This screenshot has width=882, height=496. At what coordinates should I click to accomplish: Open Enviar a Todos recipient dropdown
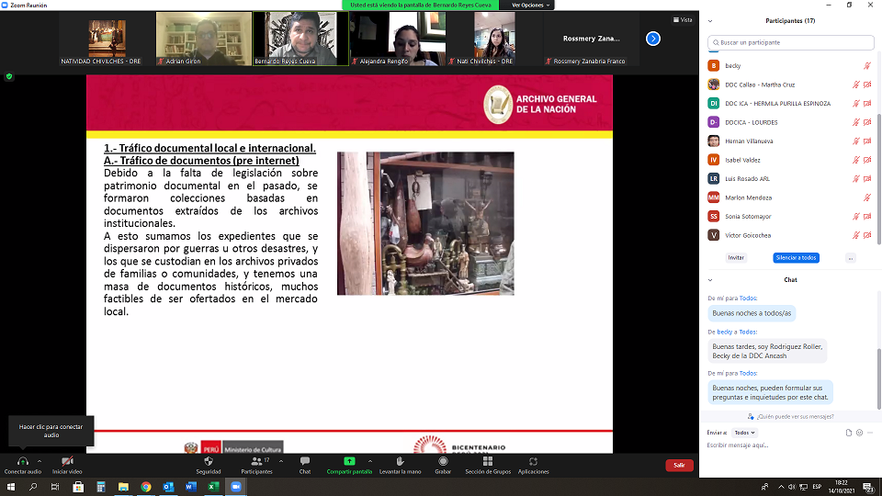744,433
